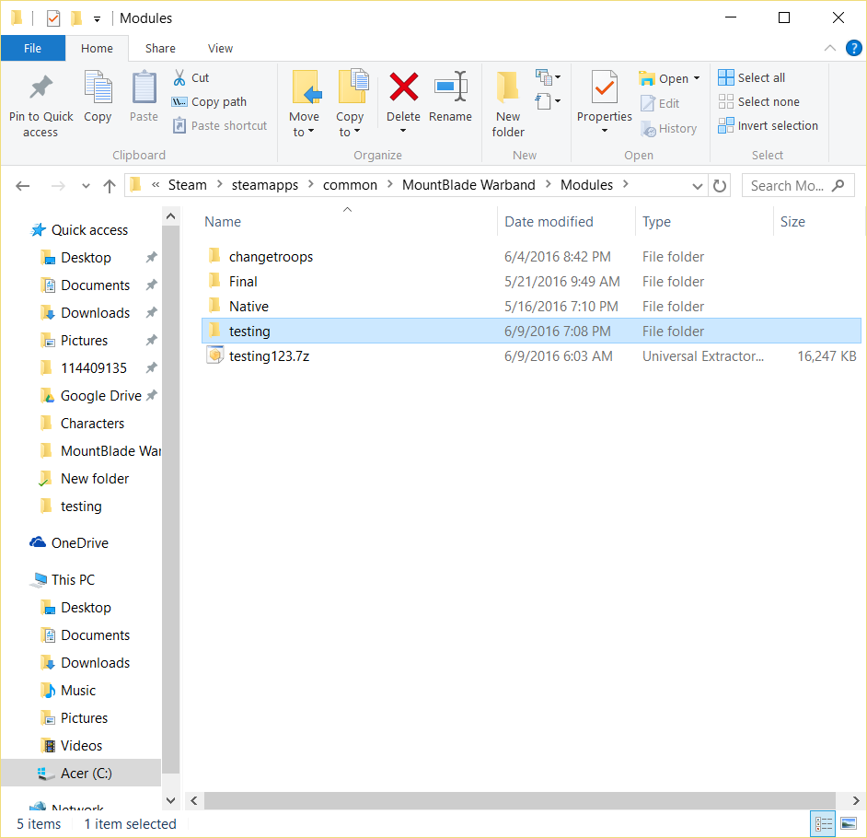Click the Paste clipboard icon

(x=144, y=87)
